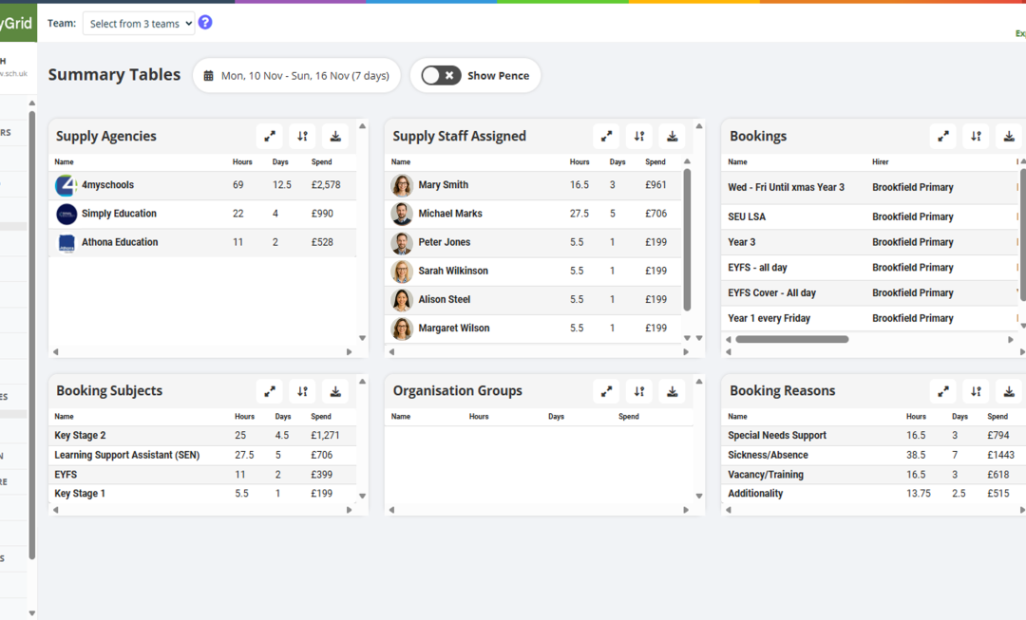The width and height of the screenshot is (1026, 620).
Task: Download Supply Staff Assigned data
Action: (x=672, y=137)
